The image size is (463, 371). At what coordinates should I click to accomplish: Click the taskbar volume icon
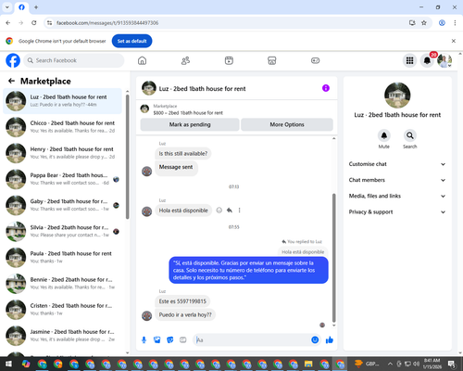[x=416, y=364]
